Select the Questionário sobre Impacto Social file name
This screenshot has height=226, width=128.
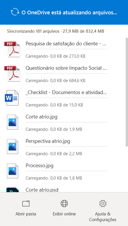[66, 68]
